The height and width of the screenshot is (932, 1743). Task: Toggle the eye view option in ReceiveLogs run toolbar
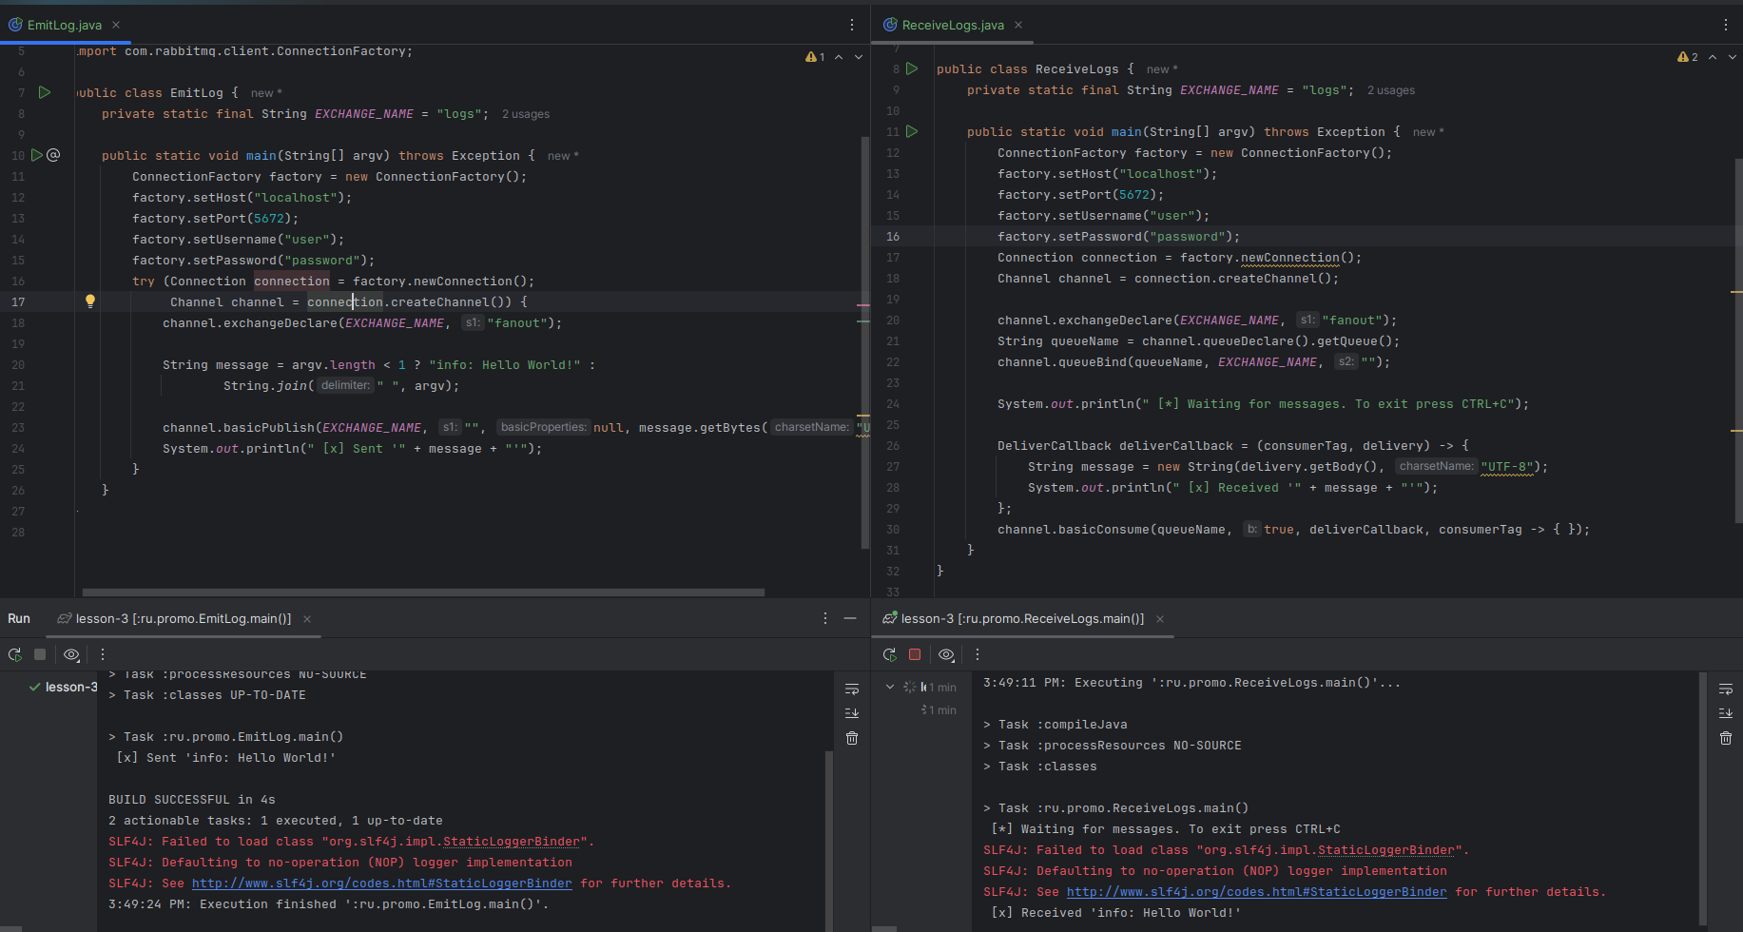[x=946, y=654]
